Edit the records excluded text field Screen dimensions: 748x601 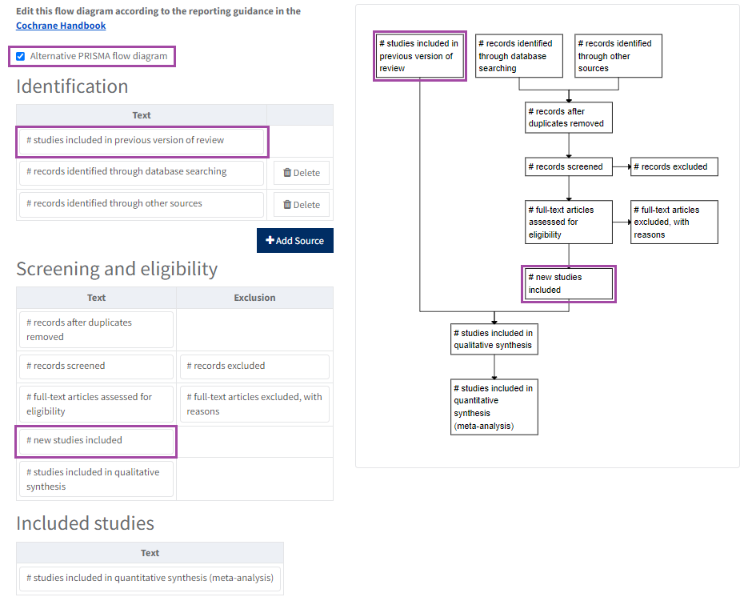tap(254, 367)
